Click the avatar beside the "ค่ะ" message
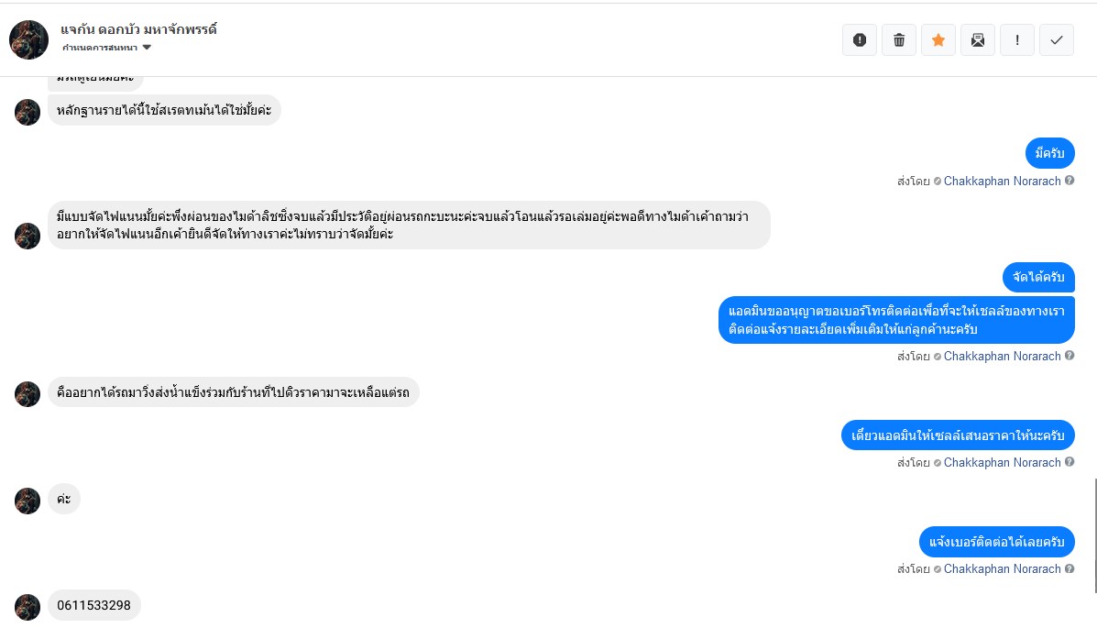 coord(27,501)
